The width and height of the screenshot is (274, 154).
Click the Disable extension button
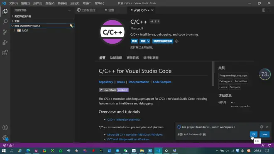(134, 41)
